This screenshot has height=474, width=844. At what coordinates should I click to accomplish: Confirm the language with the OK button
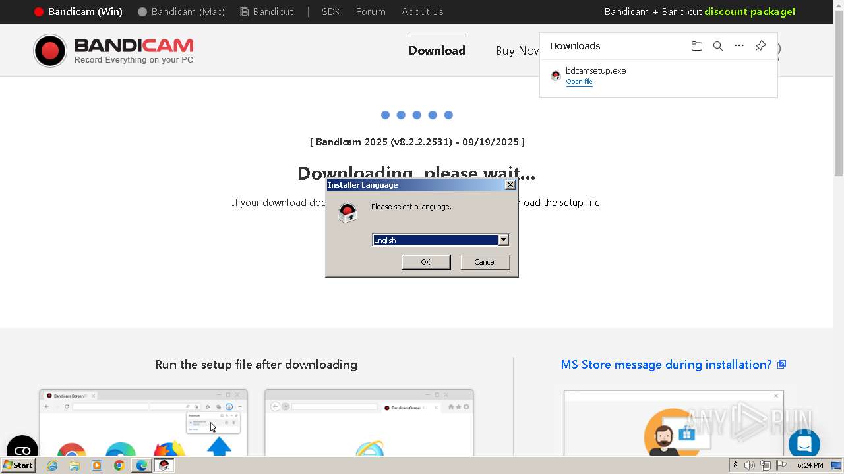pyautogui.click(x=426, y=262)
